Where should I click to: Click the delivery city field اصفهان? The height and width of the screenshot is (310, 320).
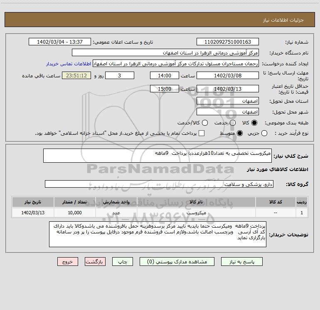[228, 112]
